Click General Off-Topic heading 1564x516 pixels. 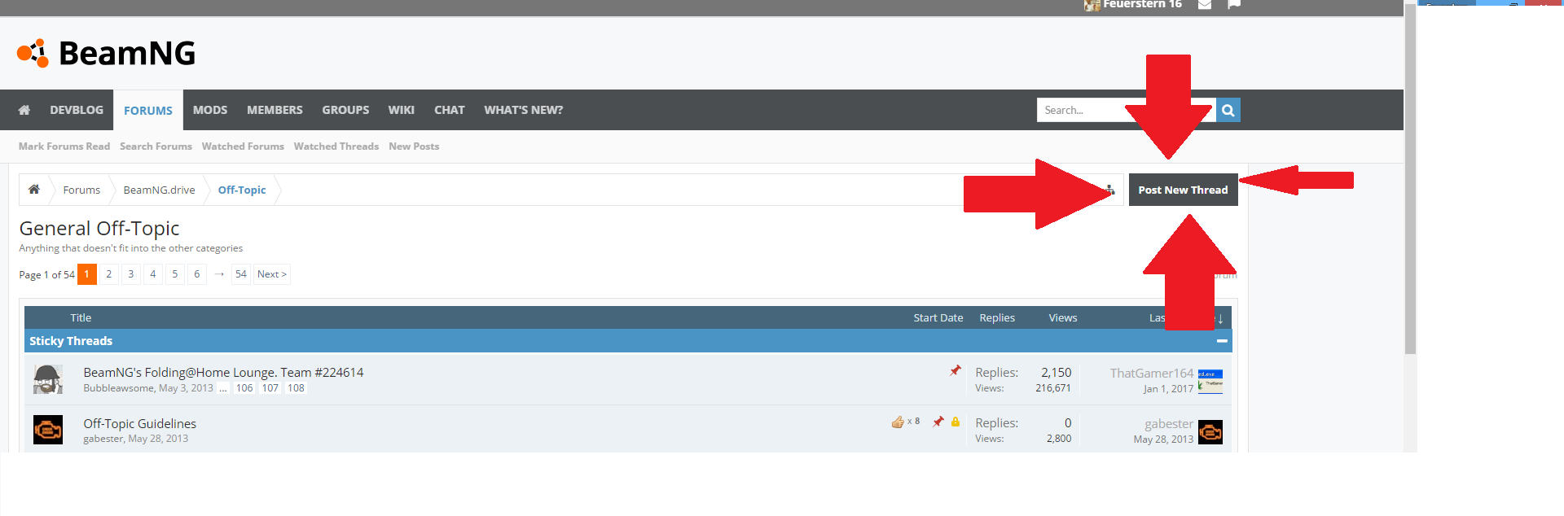[x=99, y=229]
